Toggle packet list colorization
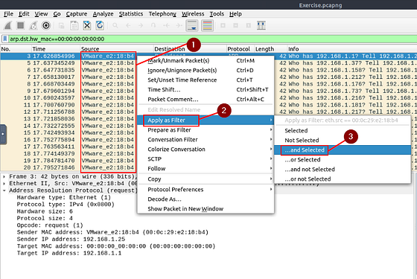This screenshot has height=279, width=417. point(208,25)
